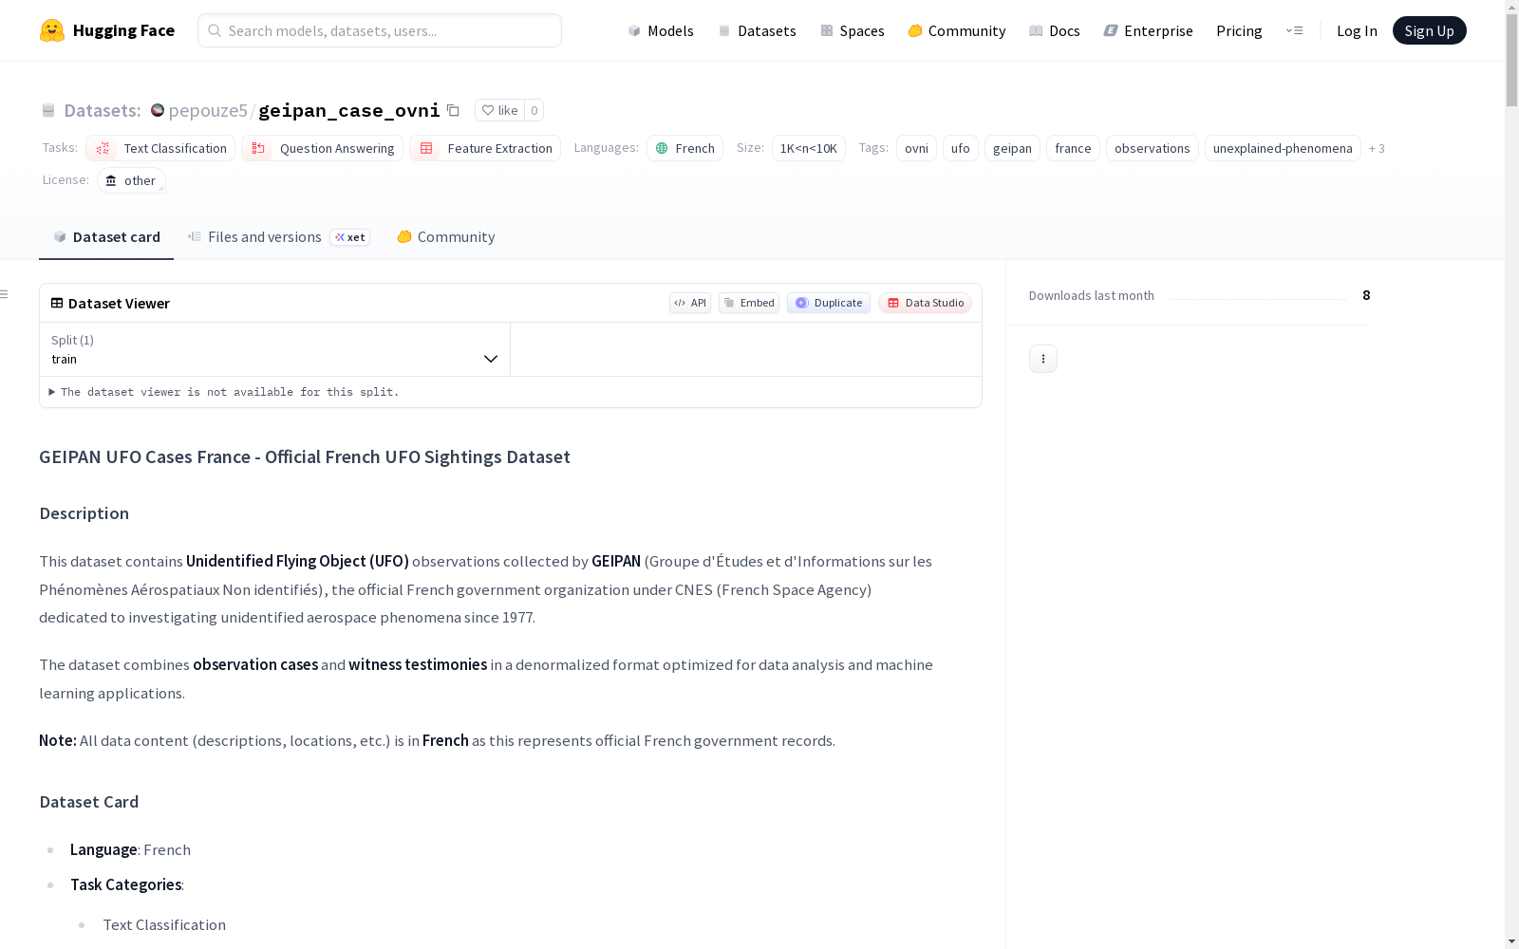
Task: Open Docs in the top navigation
Action: point(1055,30)
